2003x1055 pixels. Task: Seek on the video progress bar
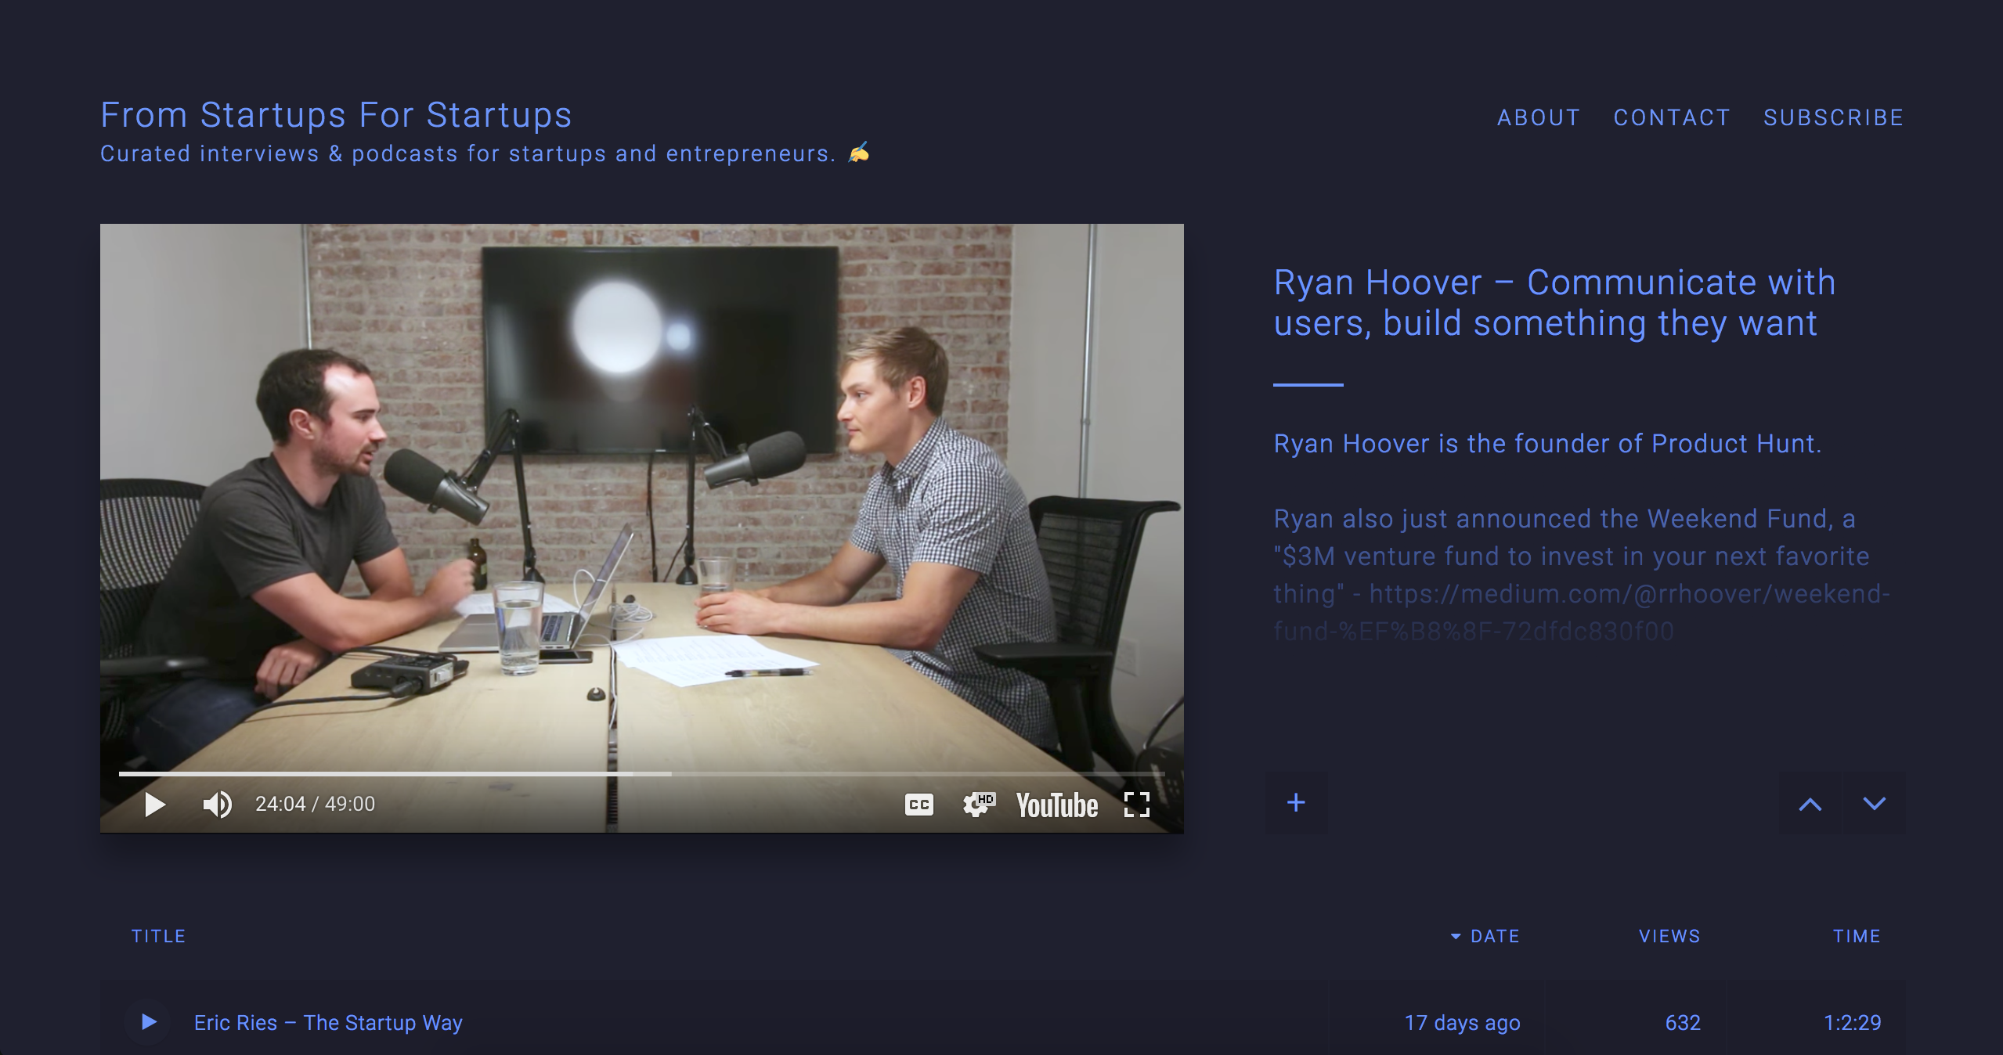pyautogui.click(x=783, y=773)
